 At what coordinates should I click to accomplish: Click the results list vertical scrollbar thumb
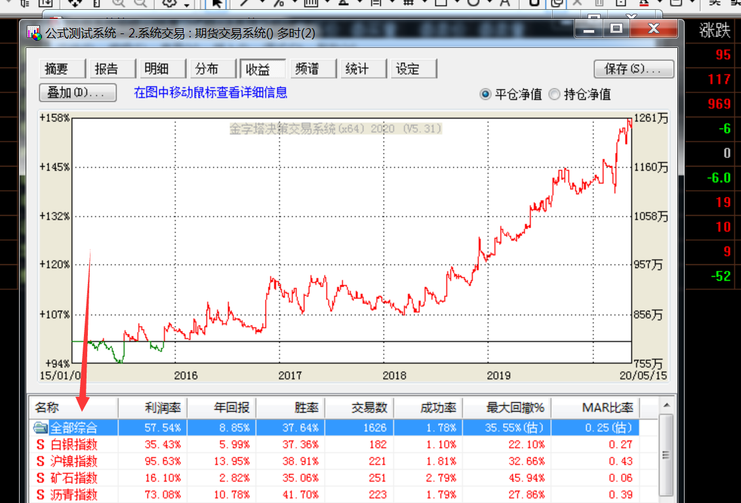coord(666,454)
